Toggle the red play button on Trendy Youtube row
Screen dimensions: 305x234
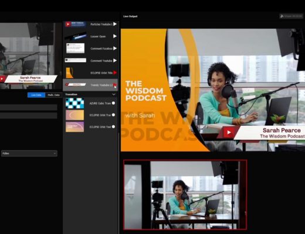[115, 85]
